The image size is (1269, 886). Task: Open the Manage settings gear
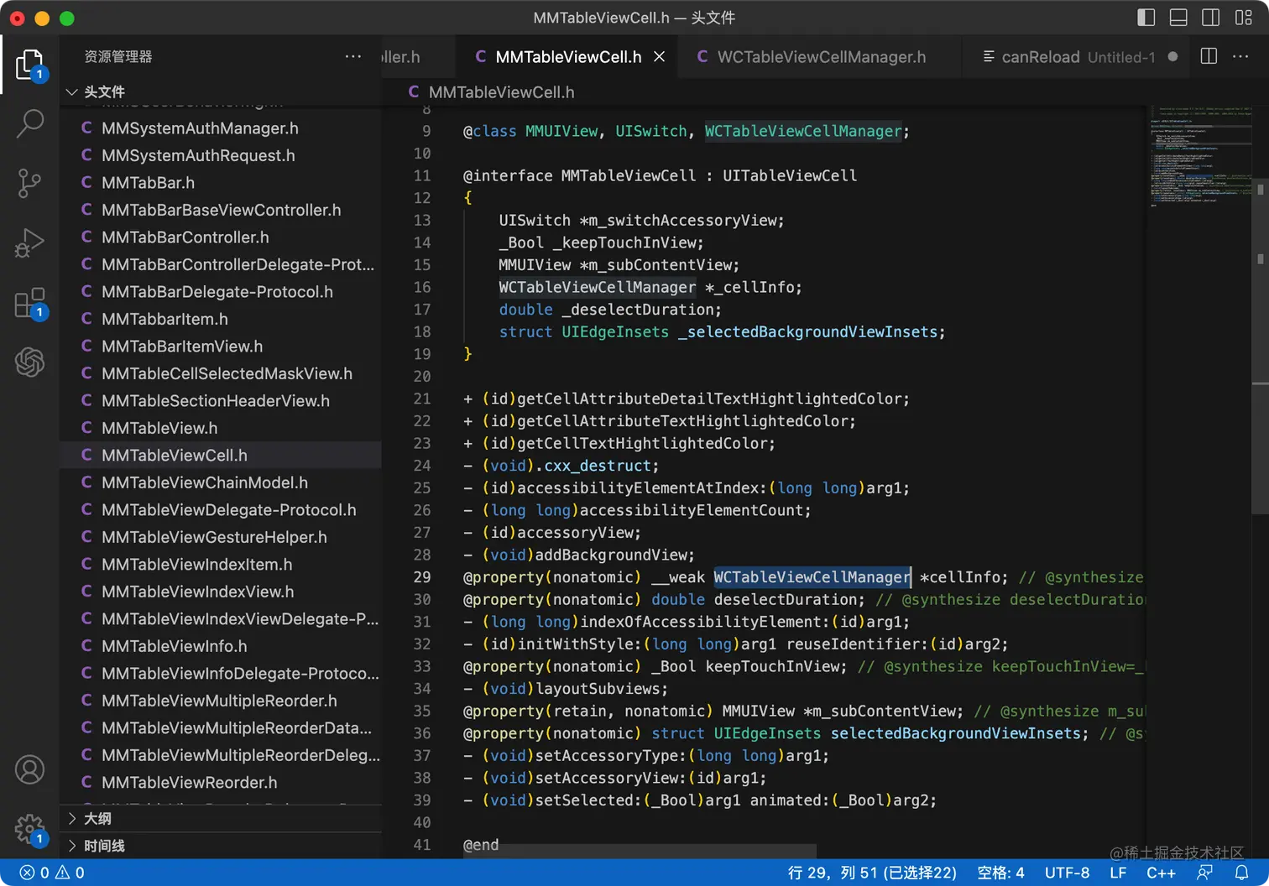pos(30,829)
